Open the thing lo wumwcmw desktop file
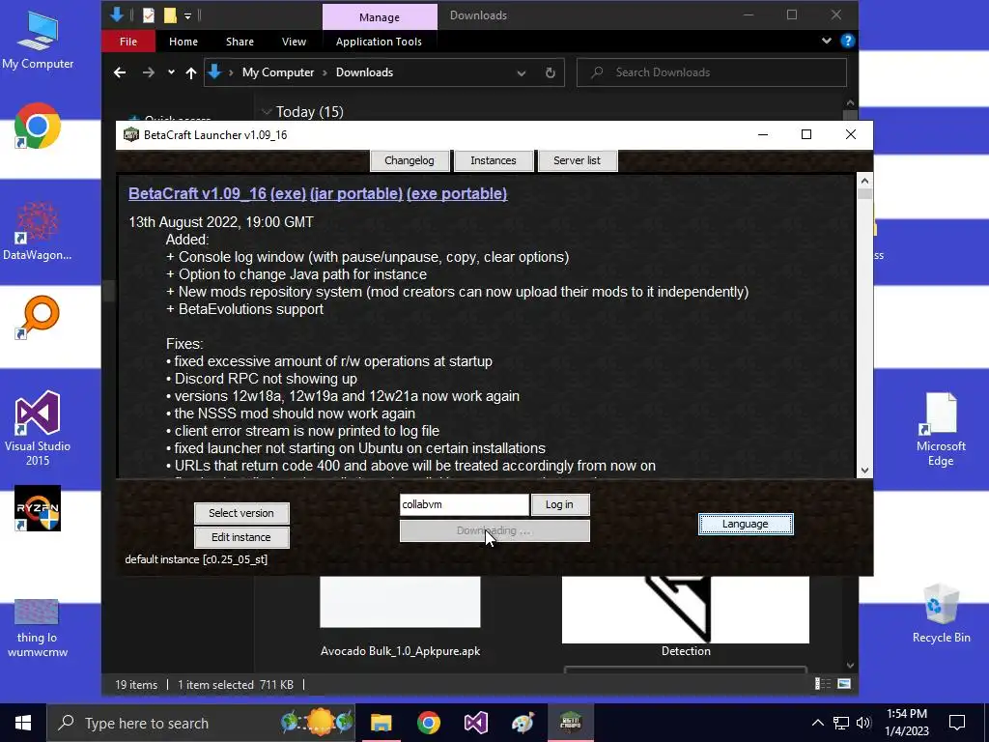989x742 pixels. pos(38,628)
